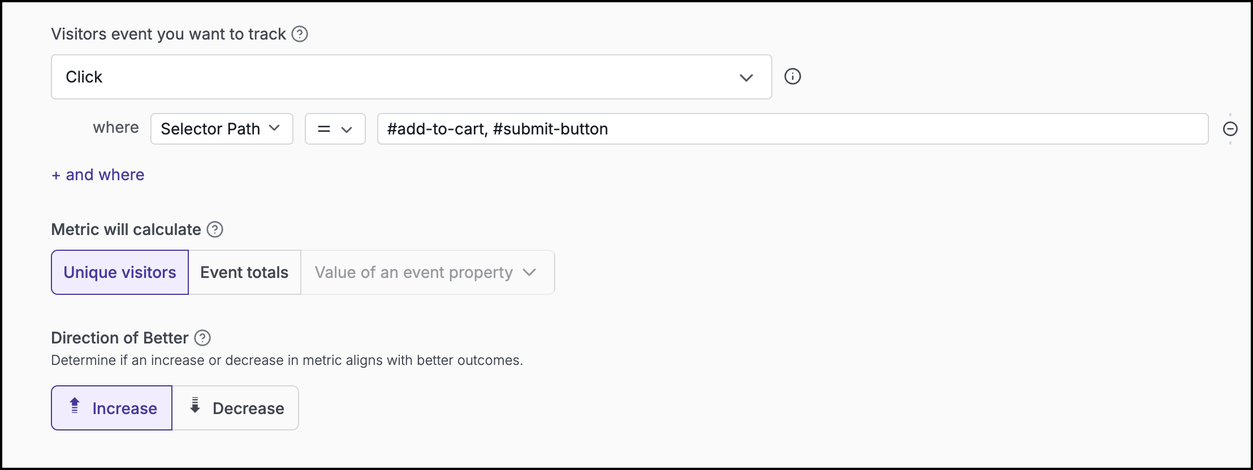The width and height of the screenshot is (1253, 470).
Task: Click the chevron beside Selector Path
Action: (x=274, y=128)
